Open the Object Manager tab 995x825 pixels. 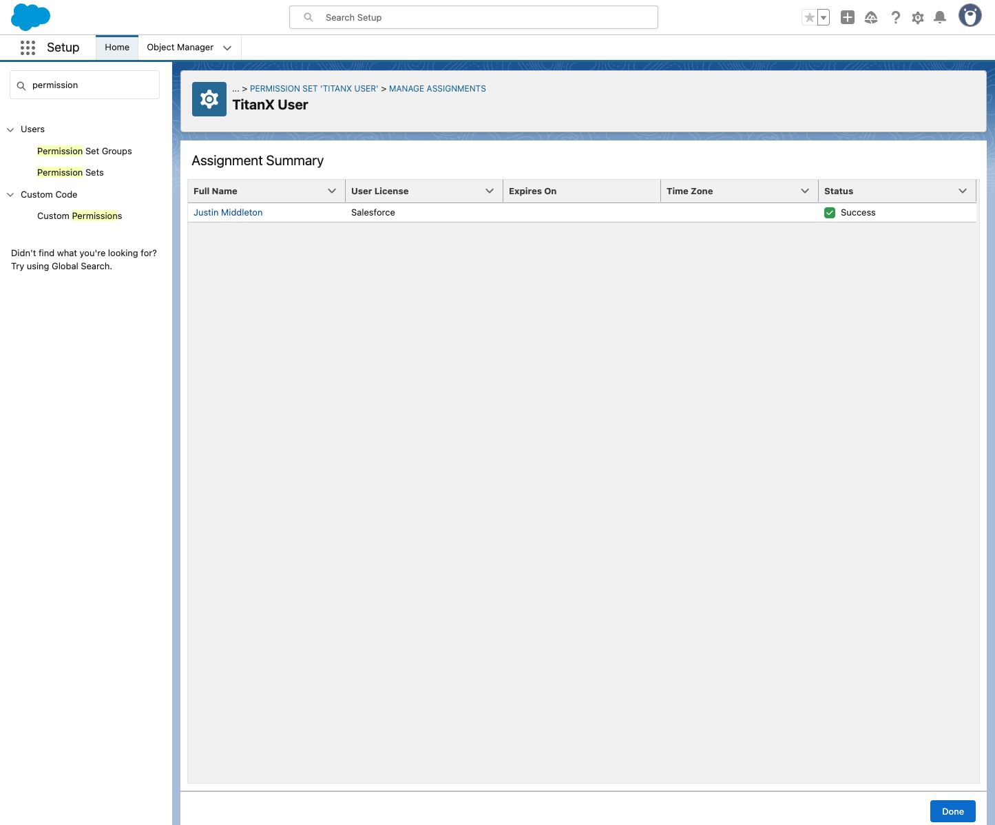[180, 48]
